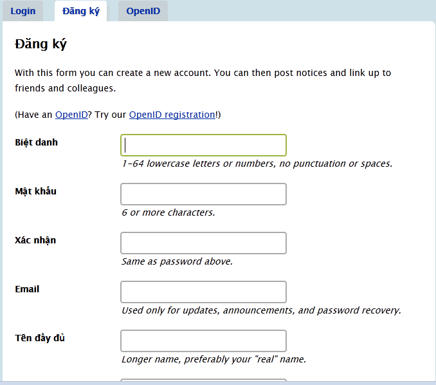Open the OpenID registration link

pyautogui.click(x=172, y=115)
